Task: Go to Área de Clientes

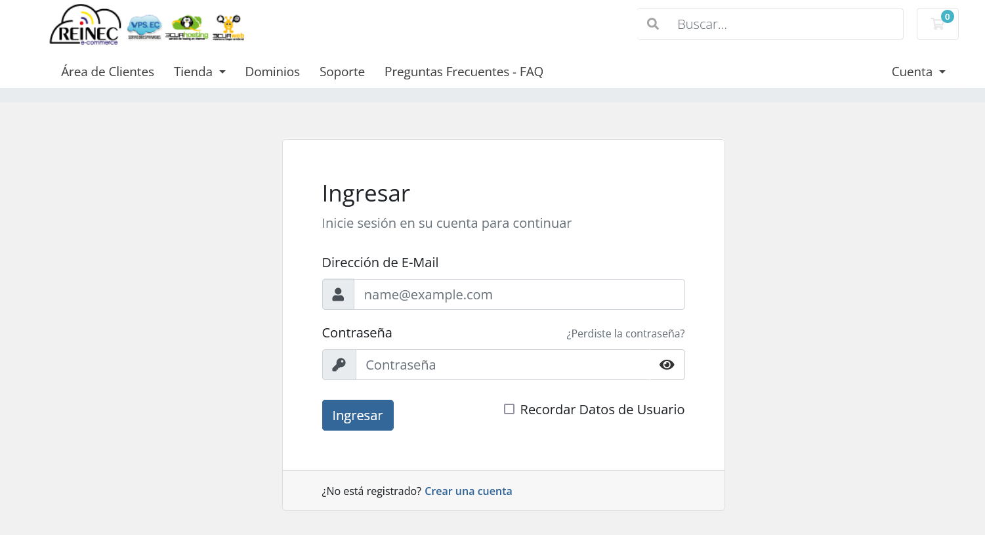Action: [x=108, y=72]
